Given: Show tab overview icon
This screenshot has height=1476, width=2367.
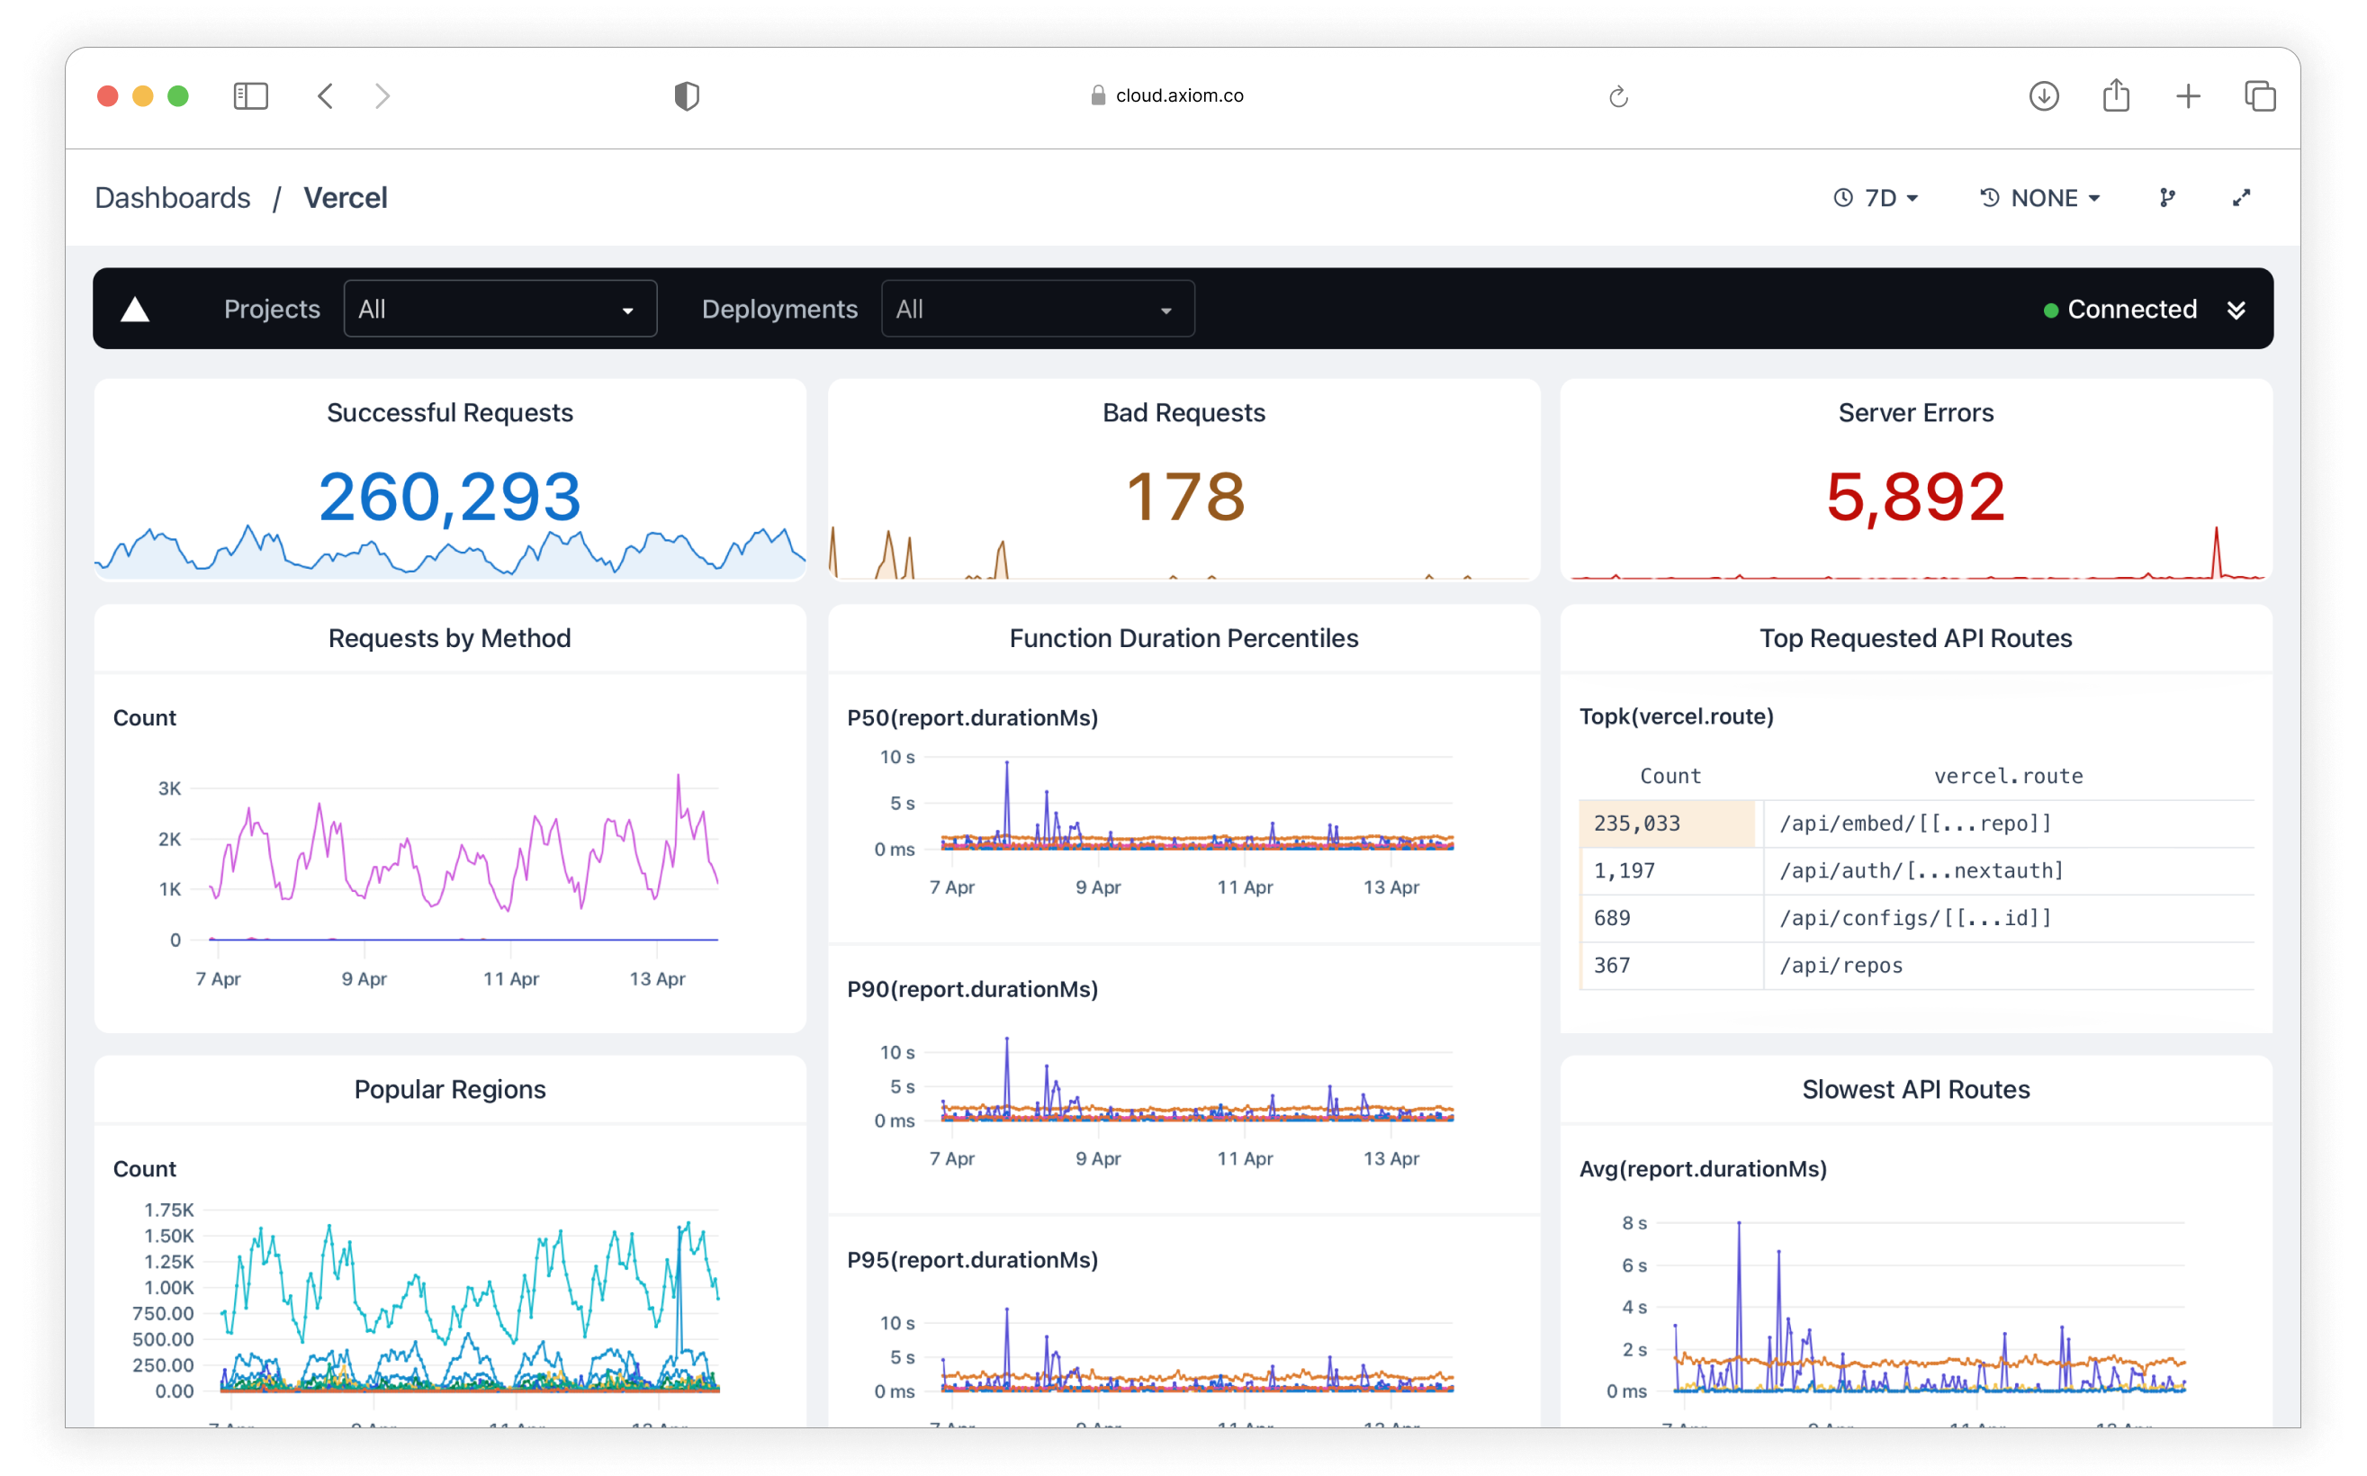Looking at the screenshot, I should coord(2260,95).
